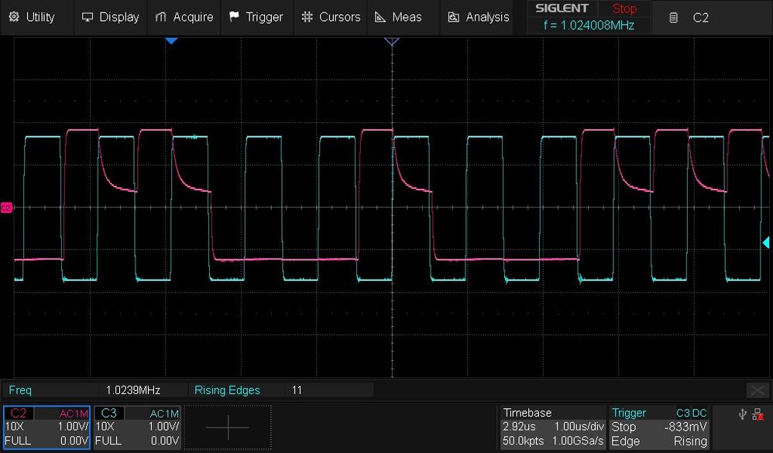This screenshot has width=773, height=453.
Task: Open the Acquire menu
Action: [184, 17]
